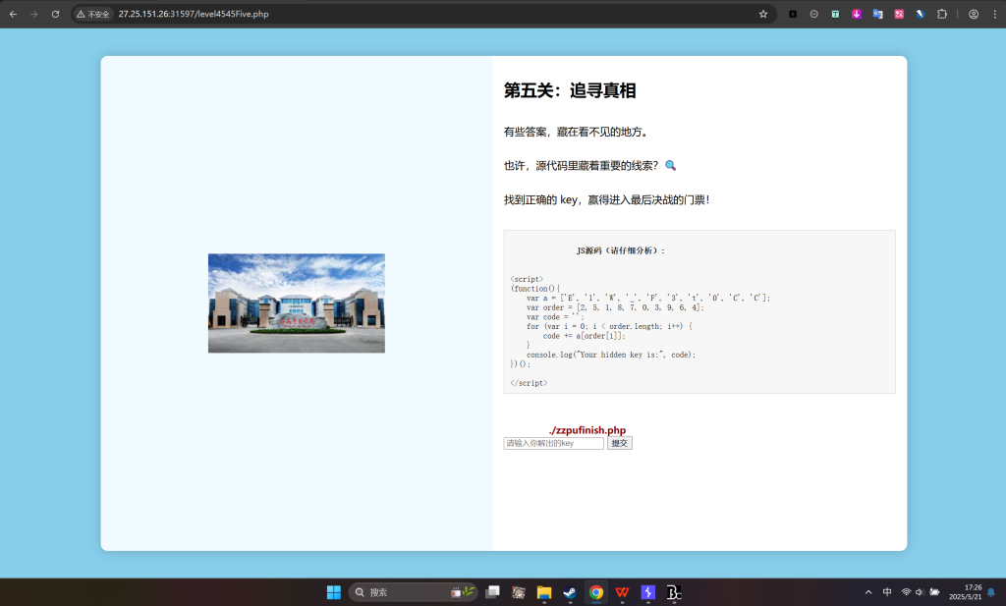Click the Chrome taskbar icon

tap(596, 592)
